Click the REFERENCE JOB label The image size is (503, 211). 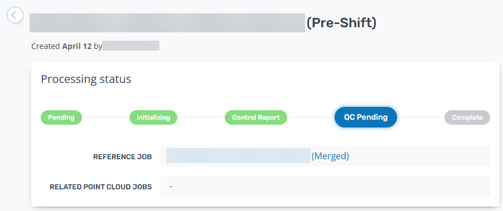coord(123,157)
